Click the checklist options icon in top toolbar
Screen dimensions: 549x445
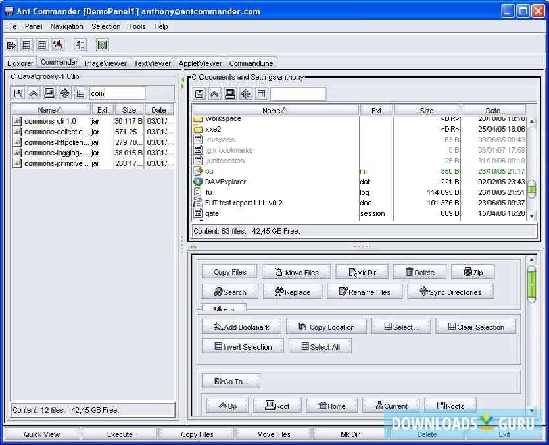pyautogui.click(x=80, y=45)
